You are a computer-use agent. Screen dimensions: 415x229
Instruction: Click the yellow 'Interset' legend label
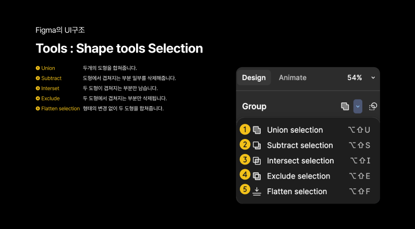tap(50, 88)
